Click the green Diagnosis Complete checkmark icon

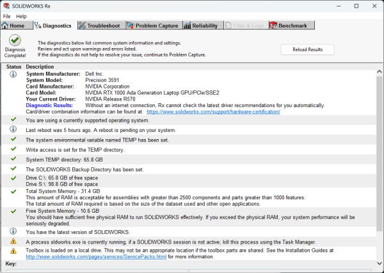(15, 40)
